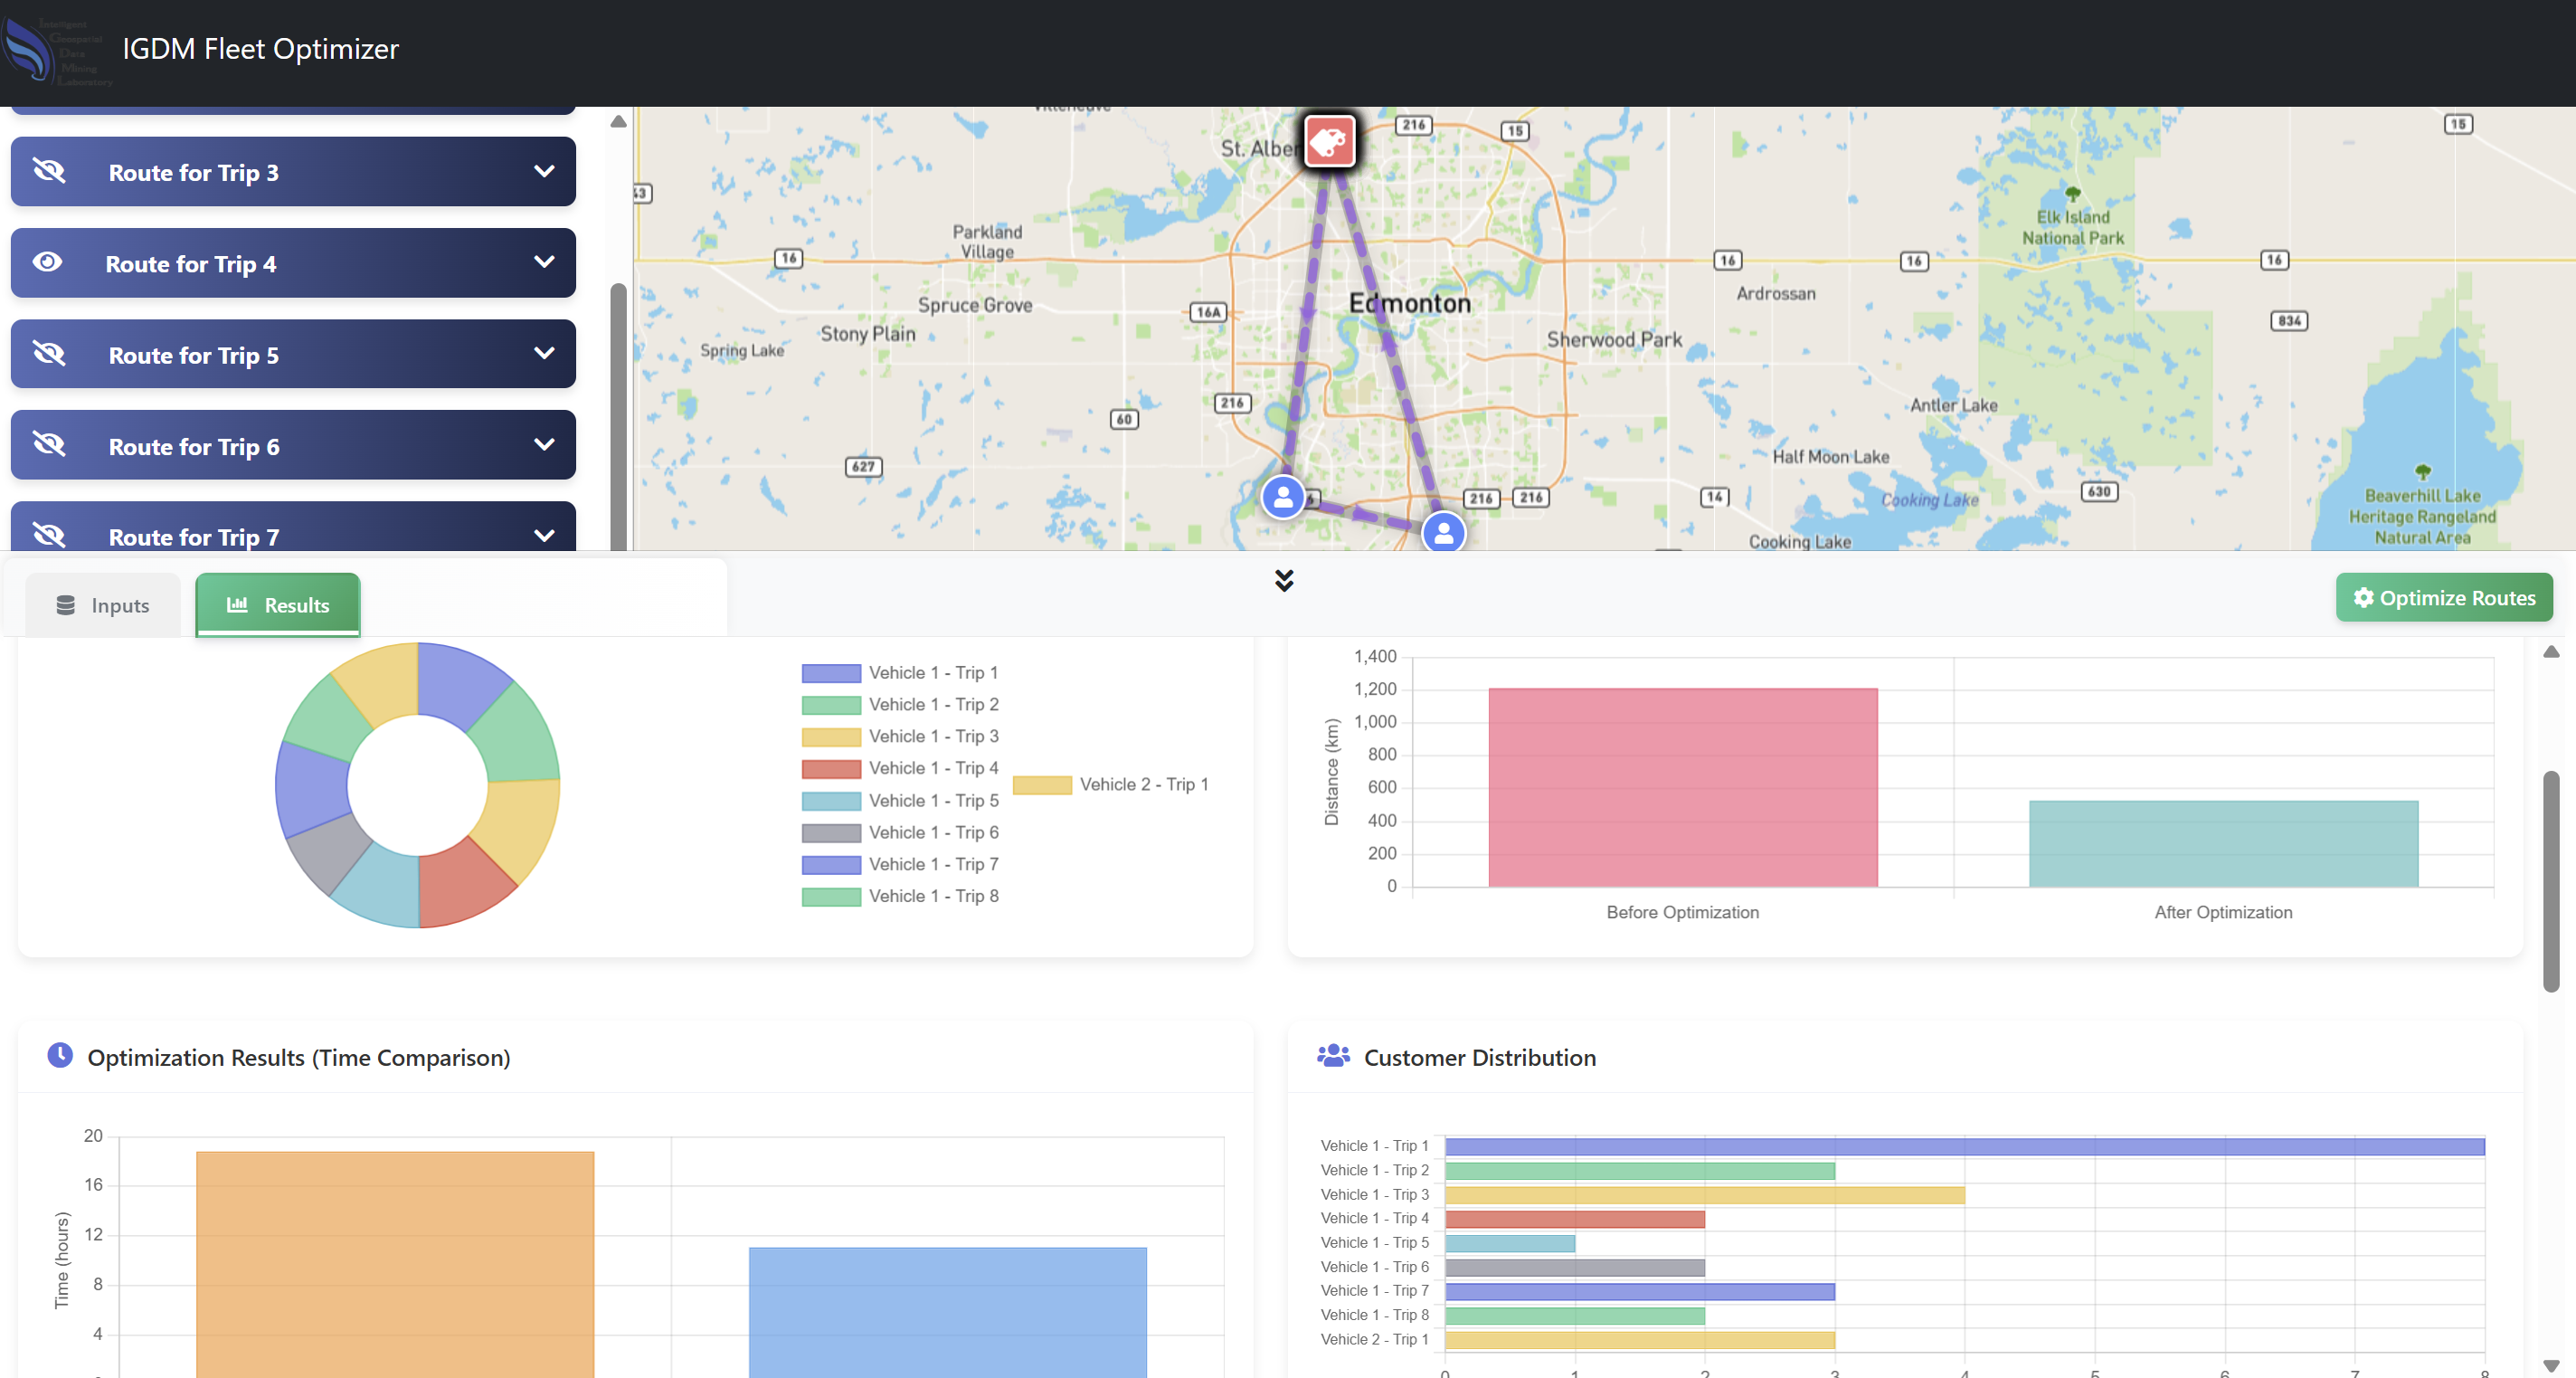Viewport: 2576px width, 1378px height.
Task: Click the clock icon beside Time Comparison
Action: coord(60,1056)
